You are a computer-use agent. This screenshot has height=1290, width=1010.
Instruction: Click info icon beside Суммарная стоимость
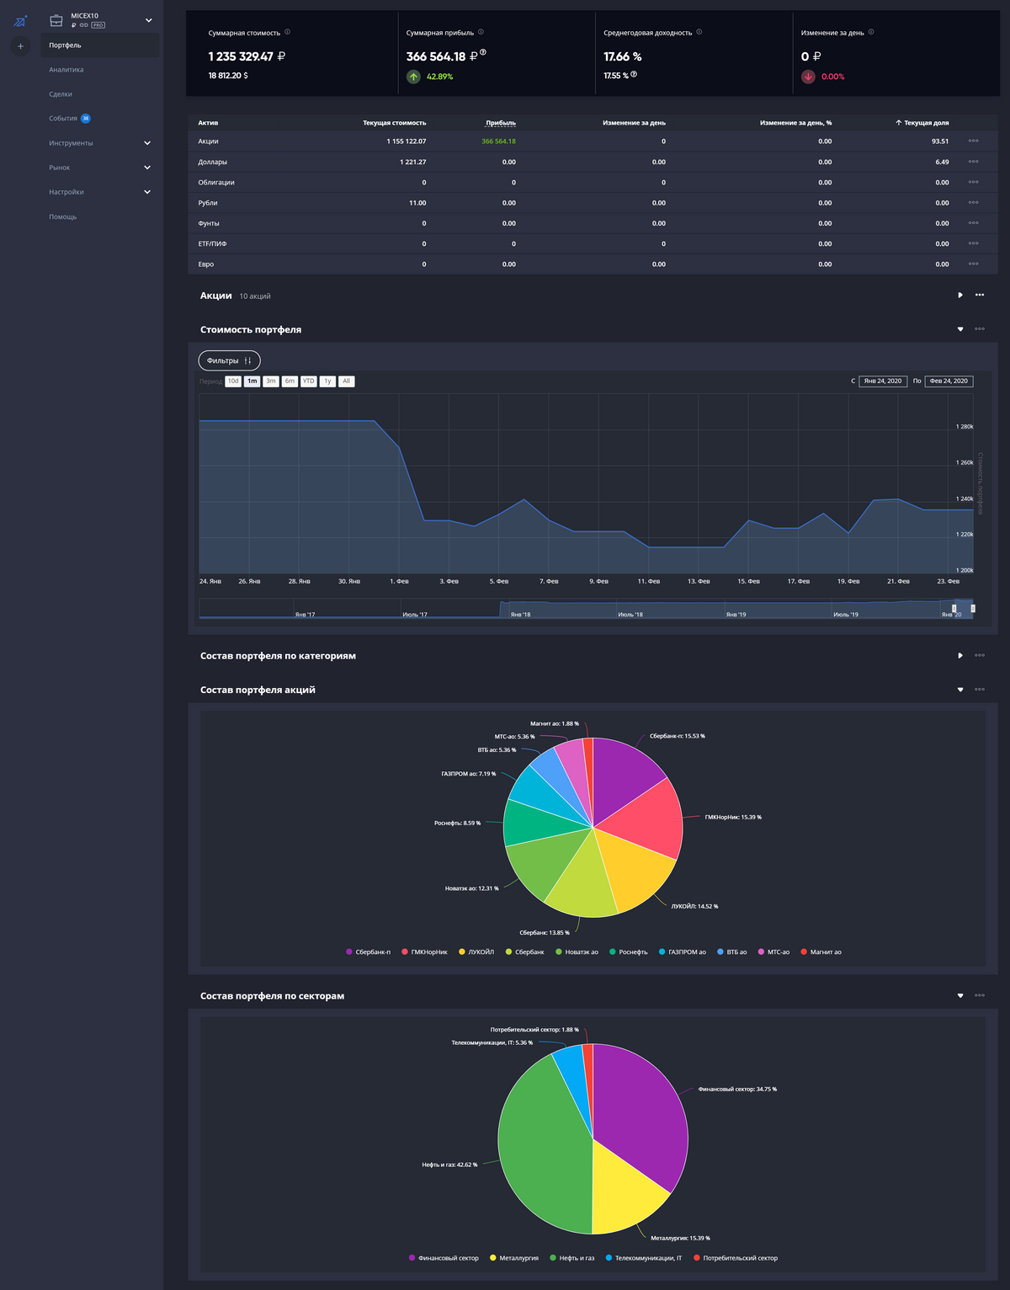pos(287,32)
